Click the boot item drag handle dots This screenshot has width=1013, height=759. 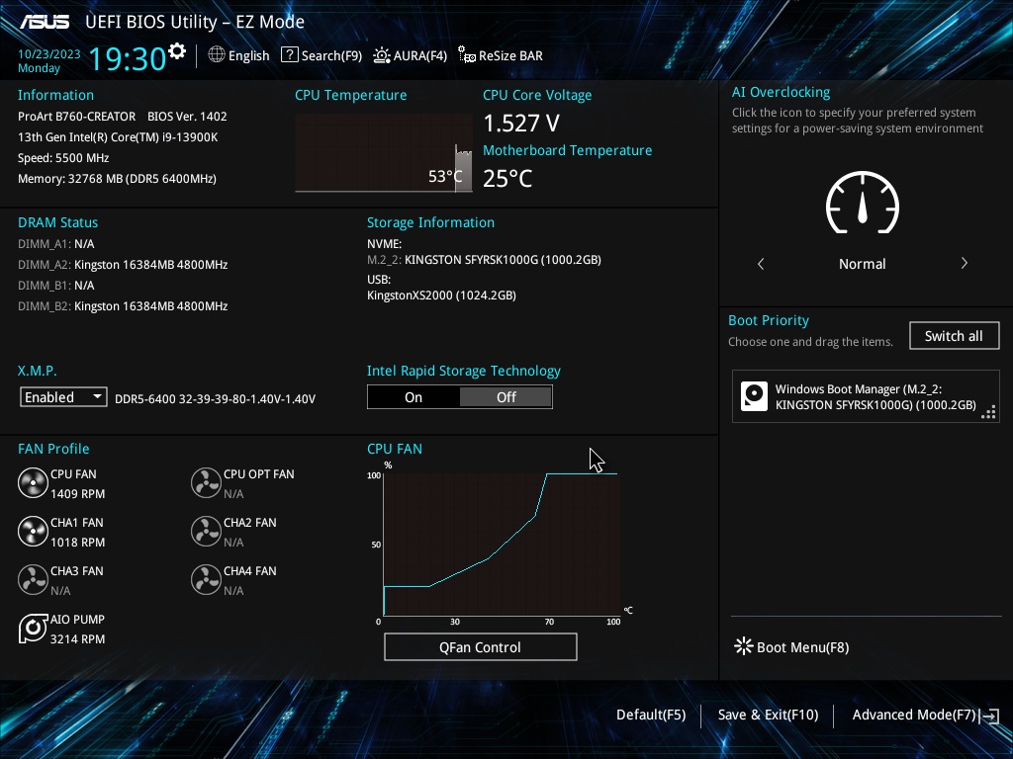[x=988, y=412]
